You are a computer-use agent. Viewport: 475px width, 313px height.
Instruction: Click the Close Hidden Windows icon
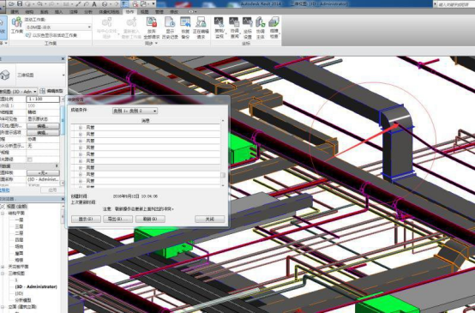click(x=135, y=3)
